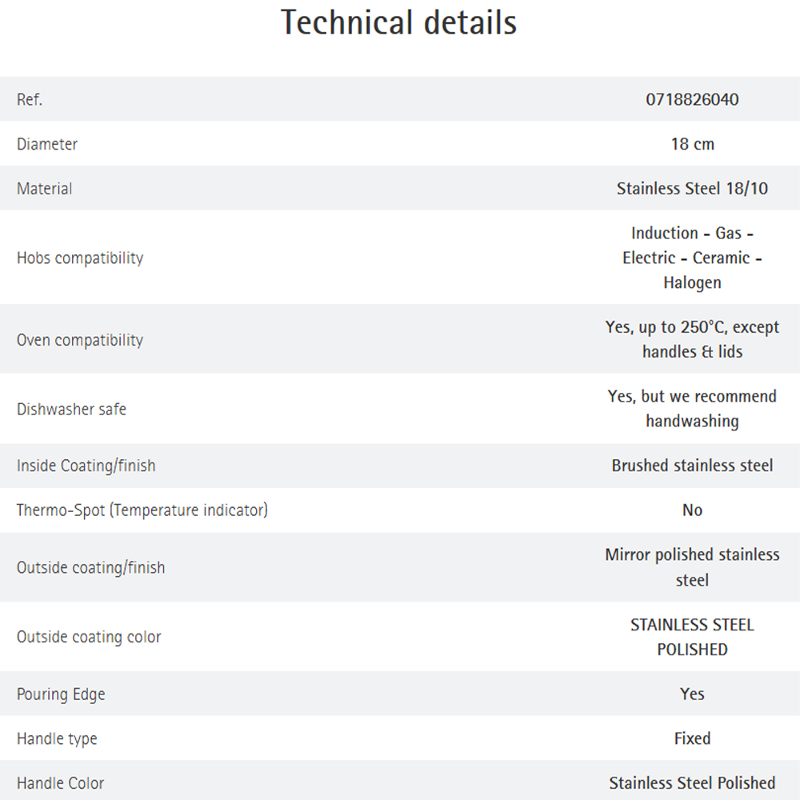Click the Diameter label

[x=47, y=144]
